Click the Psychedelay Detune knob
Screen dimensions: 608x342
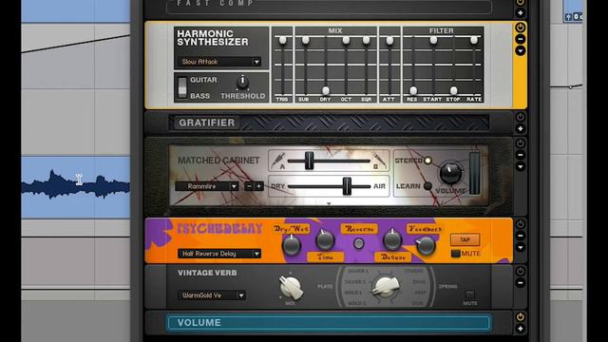(x=392, y=240)
